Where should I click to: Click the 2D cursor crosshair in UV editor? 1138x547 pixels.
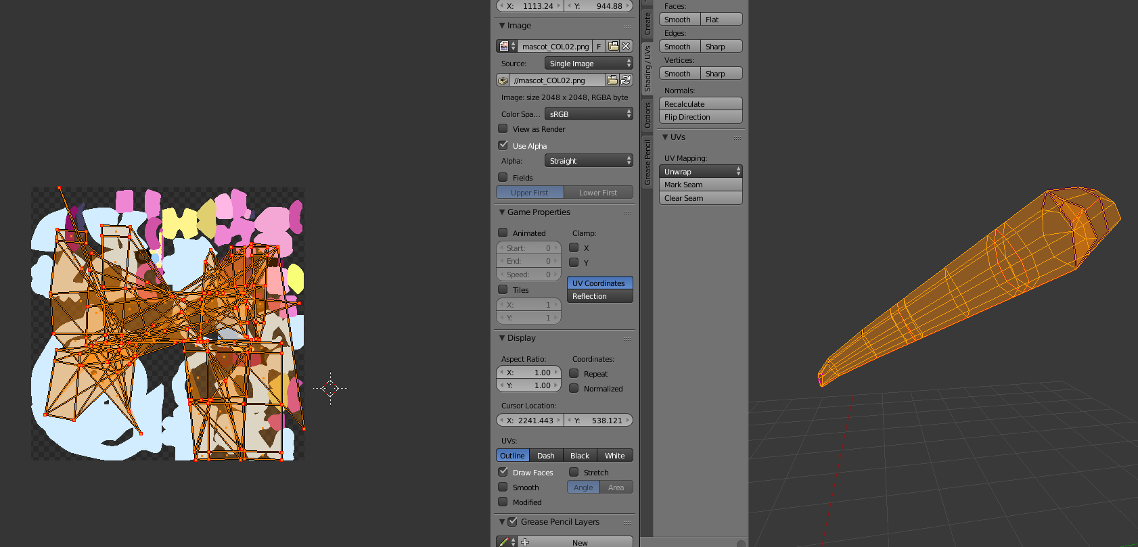coord(330,388)
